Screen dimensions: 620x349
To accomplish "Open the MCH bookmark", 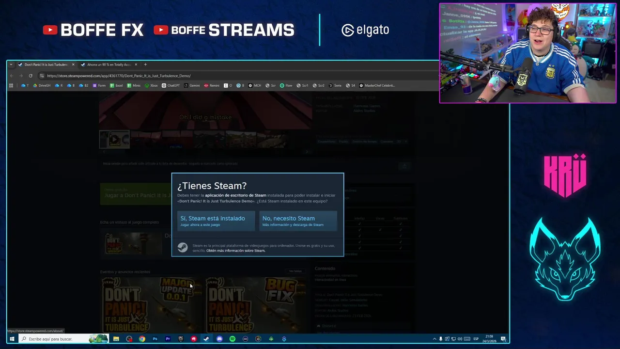I will [255, 85].
